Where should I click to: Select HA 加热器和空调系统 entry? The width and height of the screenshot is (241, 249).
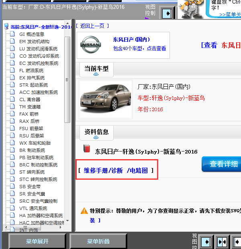pos(41,216)
